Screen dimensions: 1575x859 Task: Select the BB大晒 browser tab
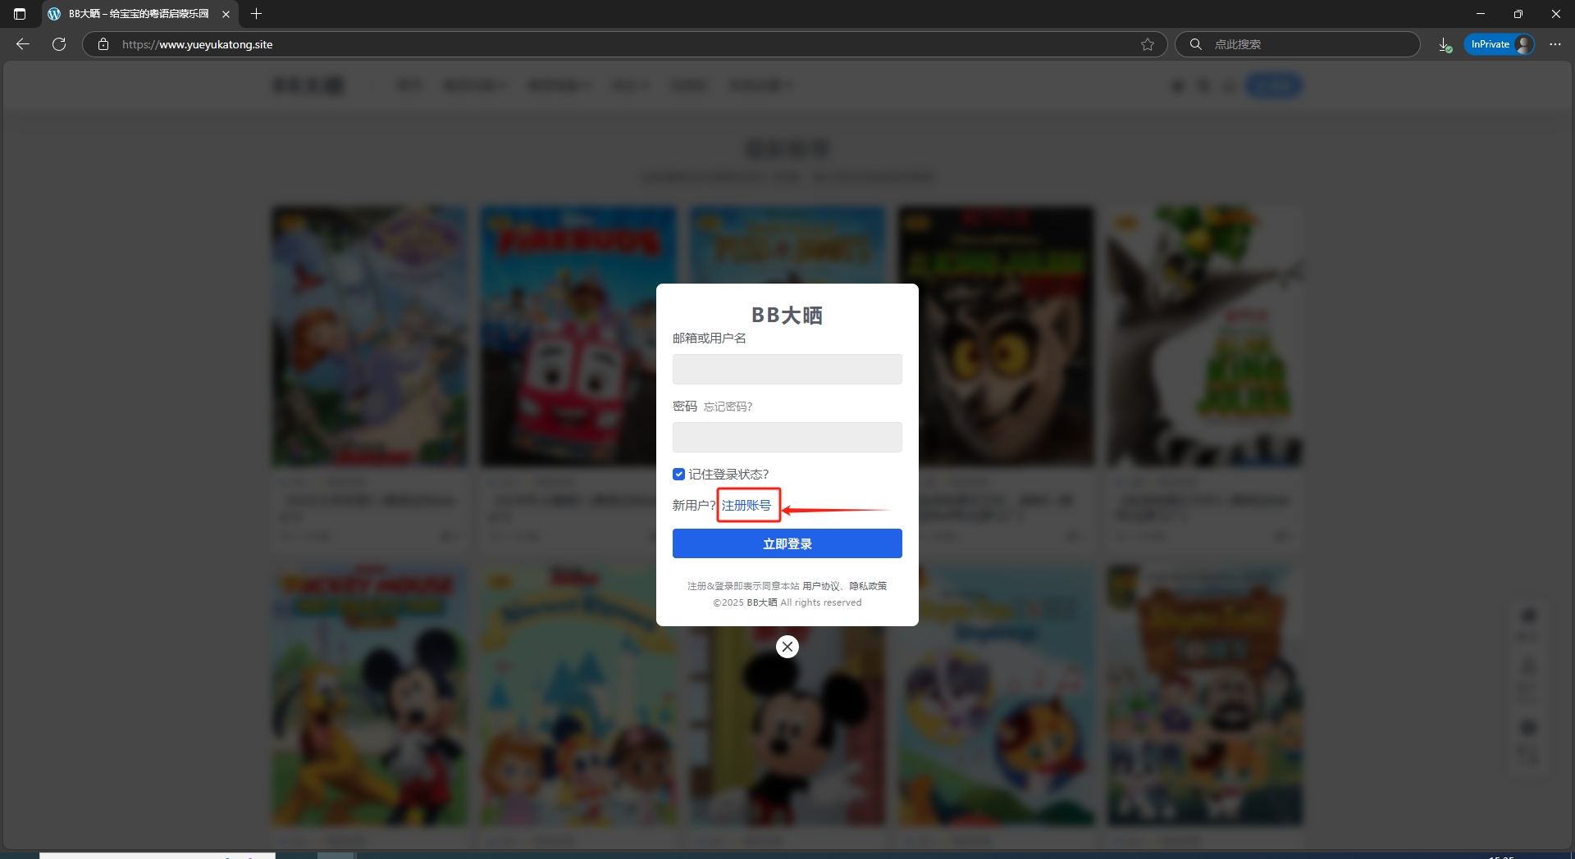(x=139, y=14)
